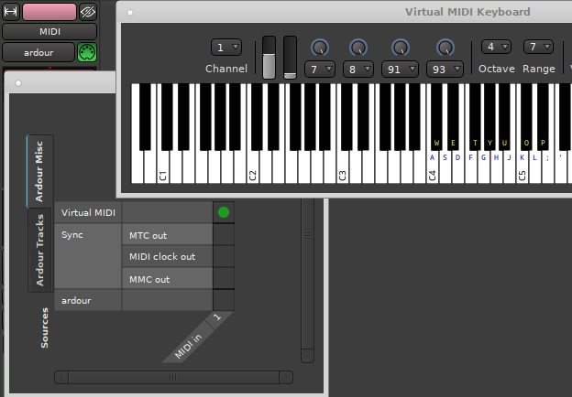Click the pitch bend slider
The height and width of the screenshot is (397, 572).
[x=269, y=58]
